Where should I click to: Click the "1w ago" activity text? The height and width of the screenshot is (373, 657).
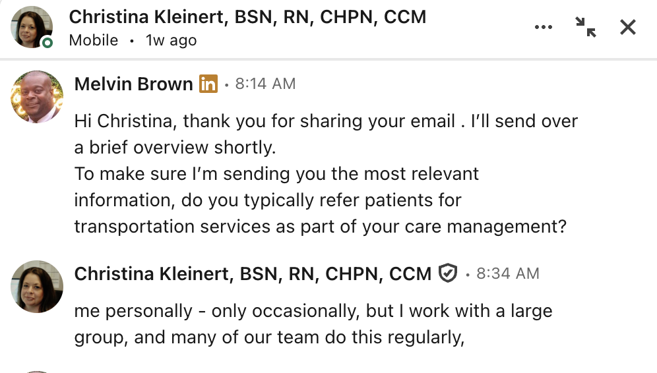pos(171,40)
